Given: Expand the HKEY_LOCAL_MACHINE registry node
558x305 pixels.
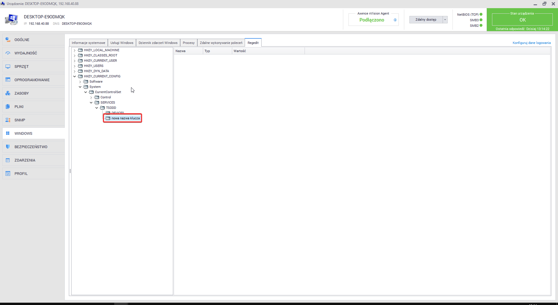Looking at the screenshot, I should 75,50.
